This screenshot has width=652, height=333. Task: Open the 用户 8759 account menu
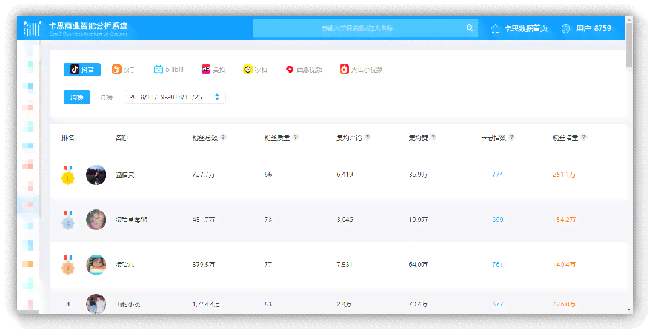tap(586, 28)
